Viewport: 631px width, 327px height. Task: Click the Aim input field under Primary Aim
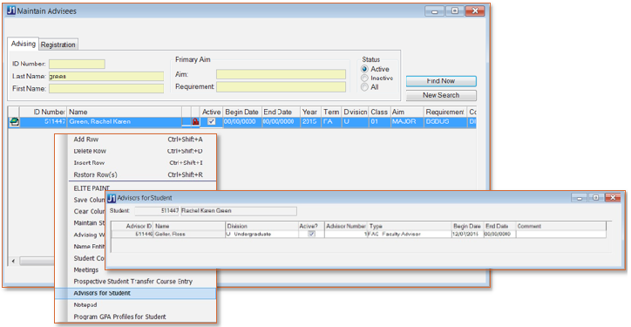pos(281,74)
